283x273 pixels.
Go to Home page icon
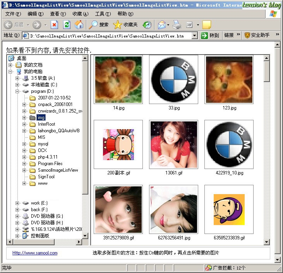[79, 24]
